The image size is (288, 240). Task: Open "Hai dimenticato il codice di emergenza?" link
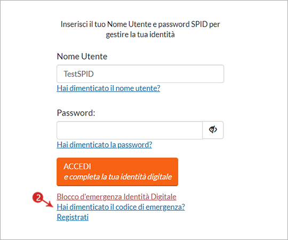click(121, 207)
